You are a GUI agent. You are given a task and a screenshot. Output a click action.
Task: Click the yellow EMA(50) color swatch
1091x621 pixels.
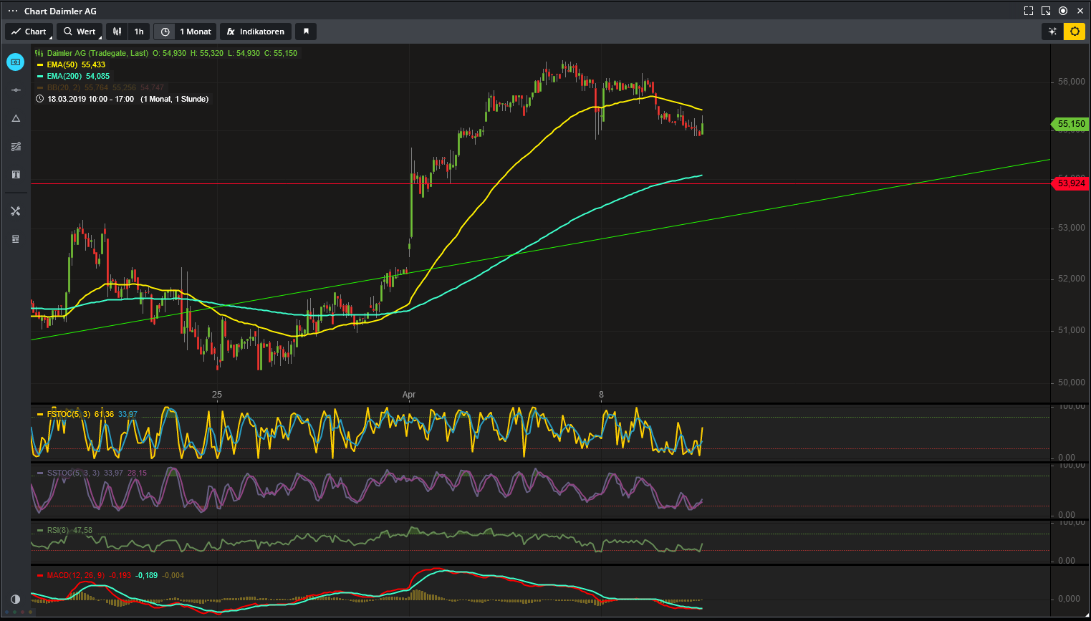pyautogui.click(x=40, y=64)
